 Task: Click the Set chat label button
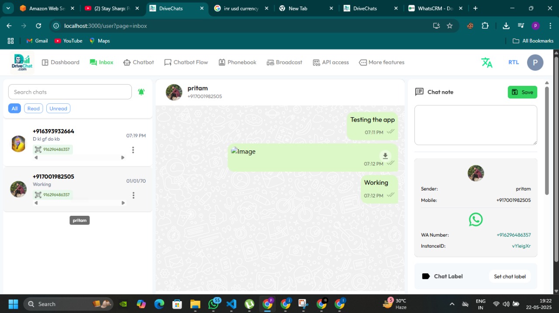(510, 276)
